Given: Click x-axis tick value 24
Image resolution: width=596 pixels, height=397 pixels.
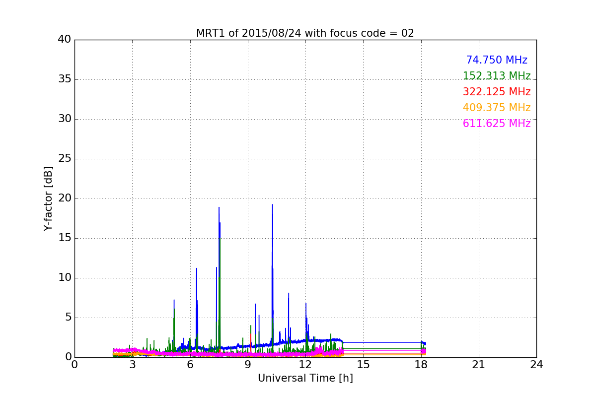Looking at the screenshot, I should point(536,365).
